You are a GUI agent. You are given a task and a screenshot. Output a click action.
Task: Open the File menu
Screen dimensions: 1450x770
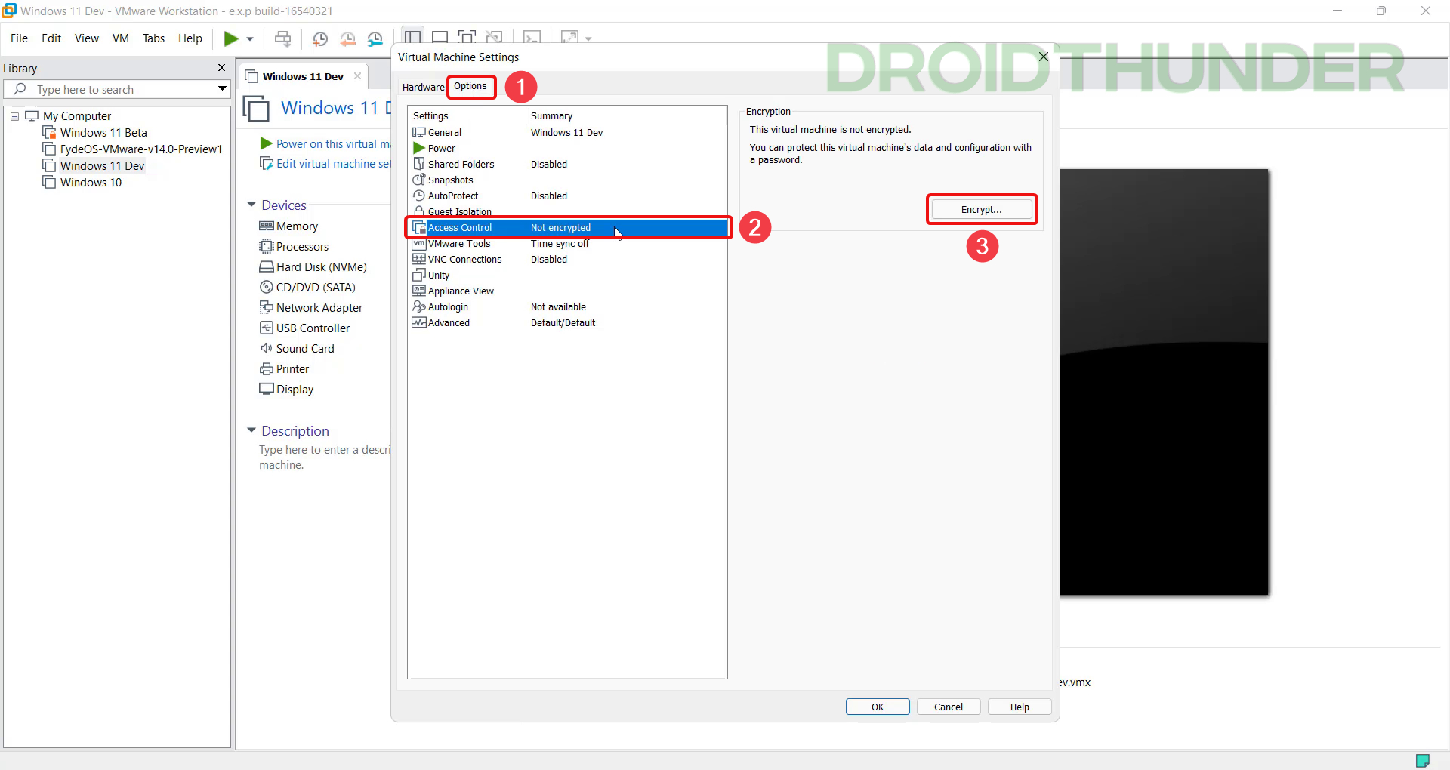[x=19, y=38]
